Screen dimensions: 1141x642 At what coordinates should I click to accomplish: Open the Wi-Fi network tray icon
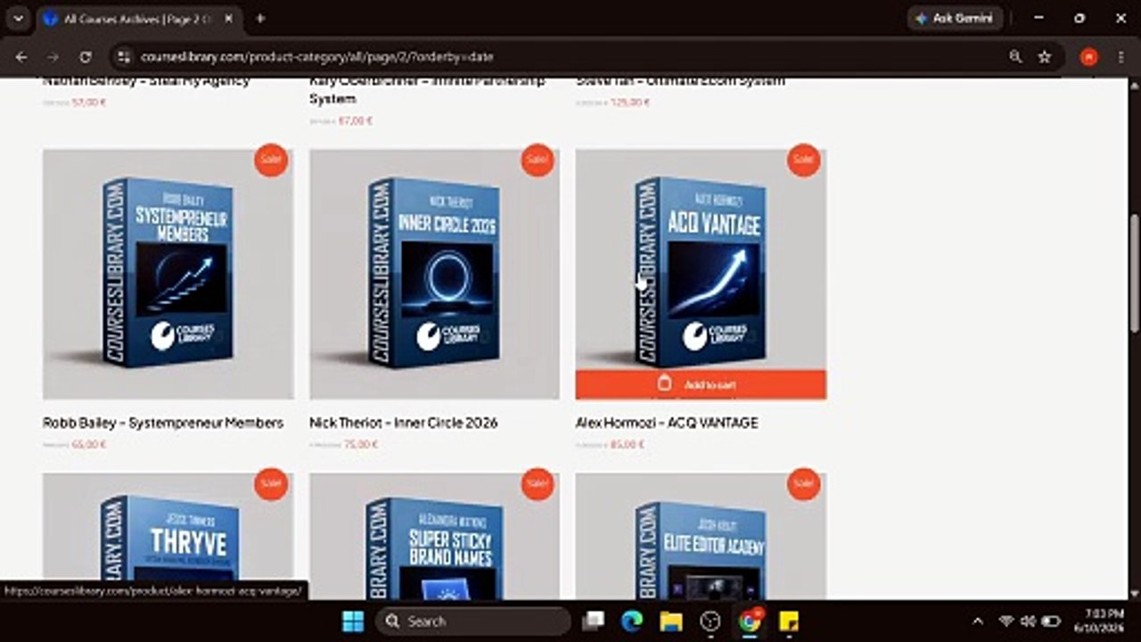pos(1006,621)
